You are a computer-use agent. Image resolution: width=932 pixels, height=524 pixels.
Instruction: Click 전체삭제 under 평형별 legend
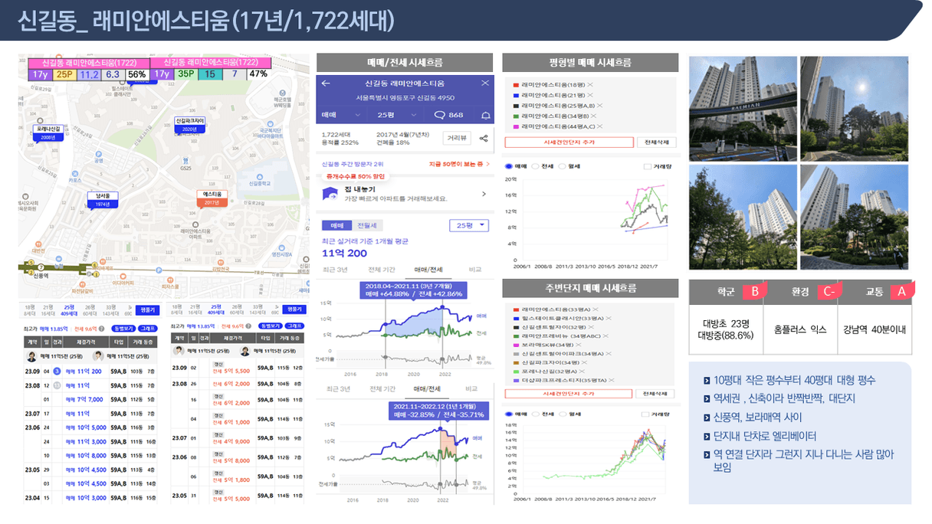pyautogui.click(x=657, y=142)
